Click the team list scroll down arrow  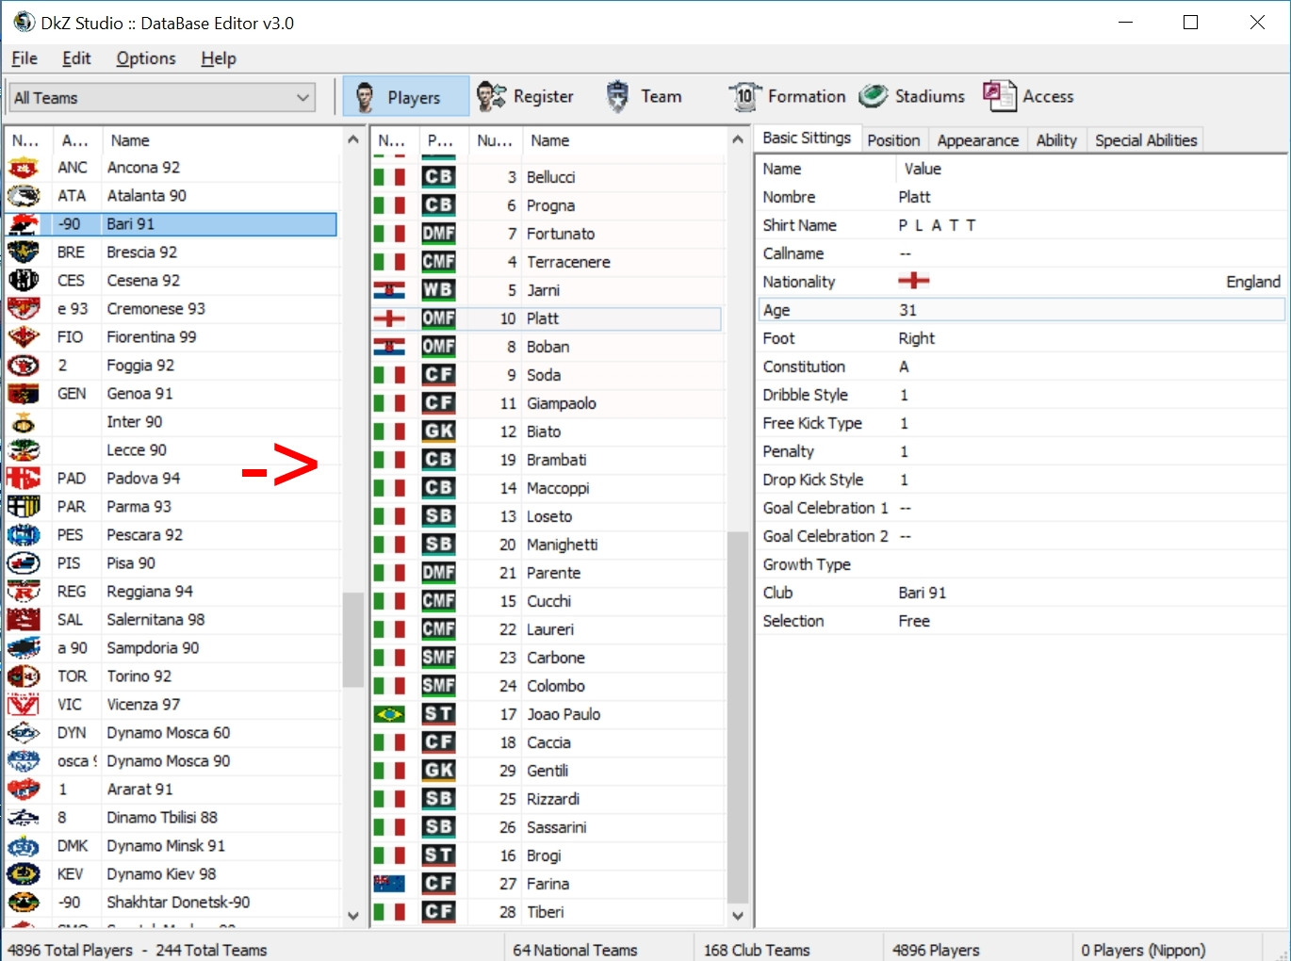[353, 915]
